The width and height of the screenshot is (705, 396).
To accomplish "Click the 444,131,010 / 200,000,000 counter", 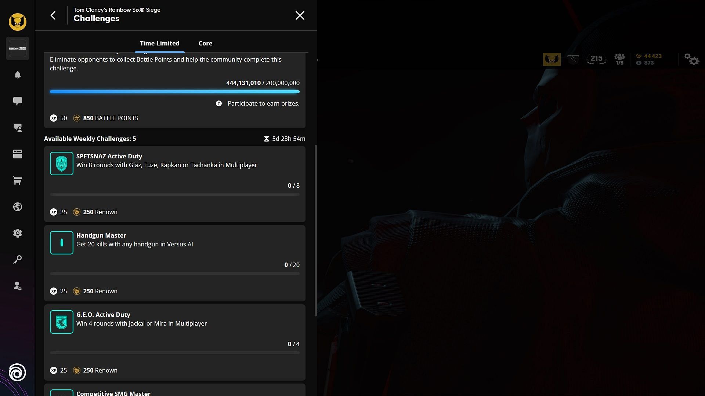I will point(263,83).
